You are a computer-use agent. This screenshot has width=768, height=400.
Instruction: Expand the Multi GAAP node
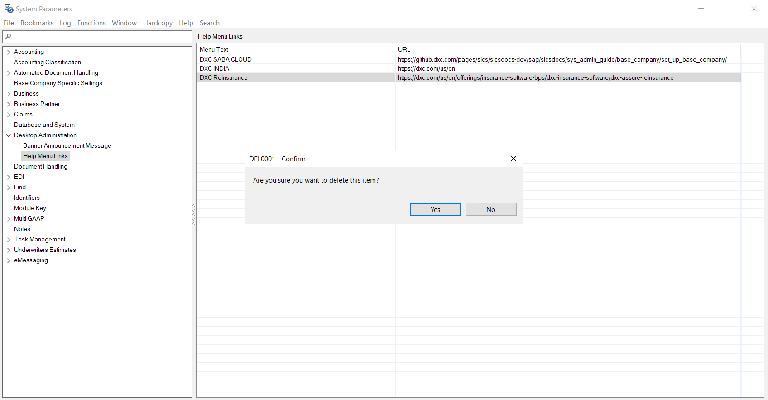(x=9, y=219)
